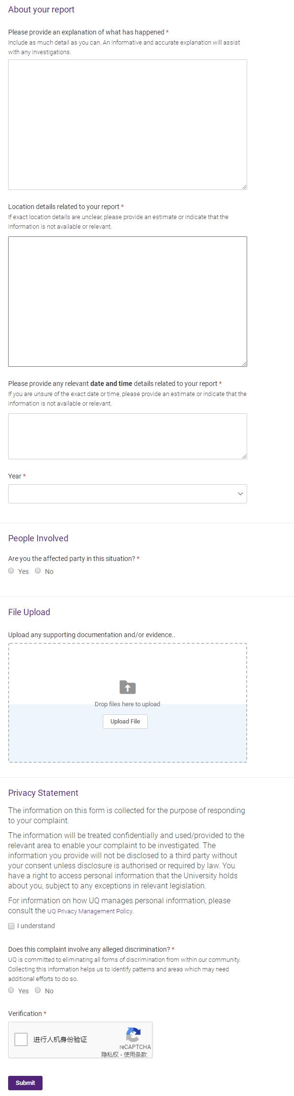The image size is (294, 1096).
Task: Open the UQ Privacy Management Policy link
Action: coord(90,911)
